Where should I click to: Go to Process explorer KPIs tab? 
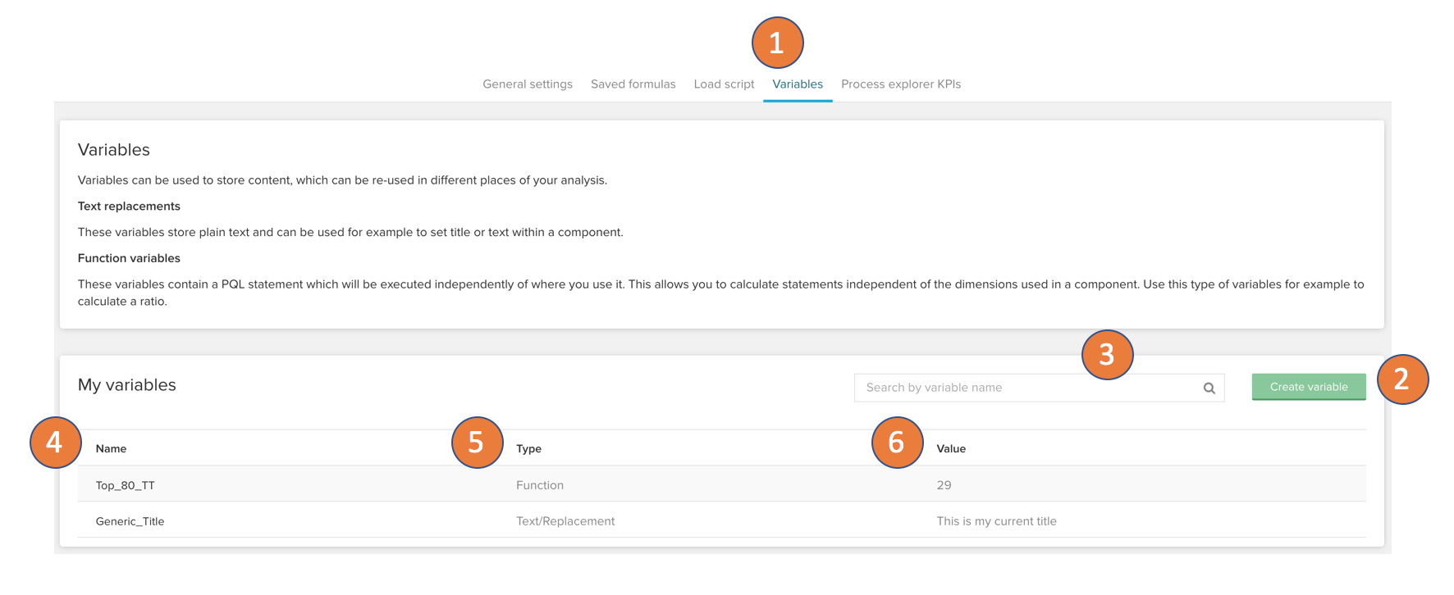pyautogui.click(x=900, y=84)
